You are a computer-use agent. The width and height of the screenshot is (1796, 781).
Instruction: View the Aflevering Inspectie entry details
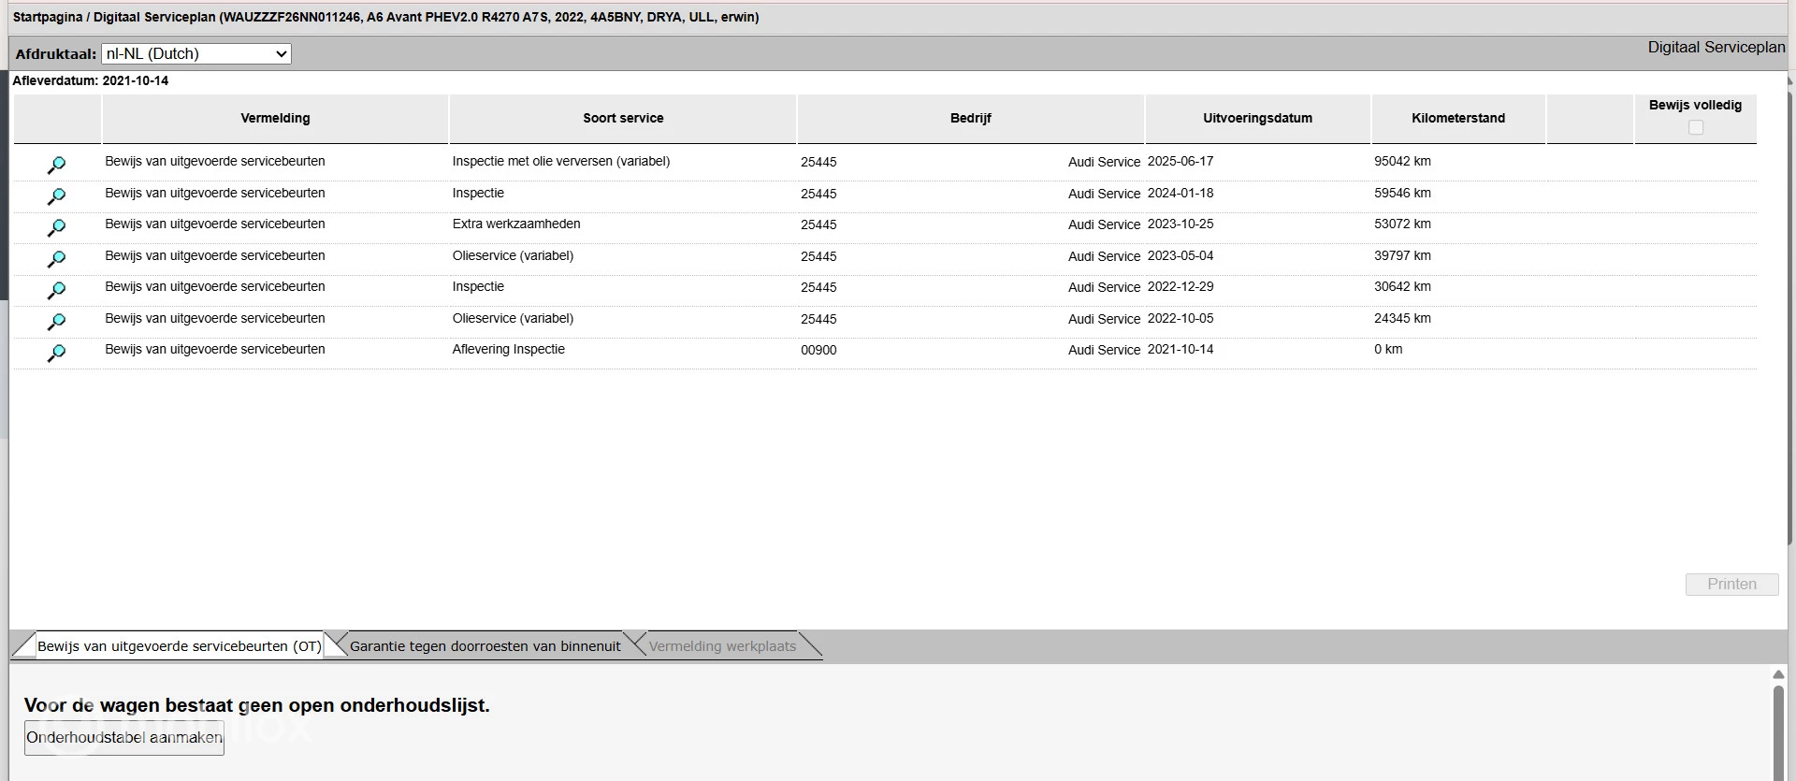[x=56, y=354]
